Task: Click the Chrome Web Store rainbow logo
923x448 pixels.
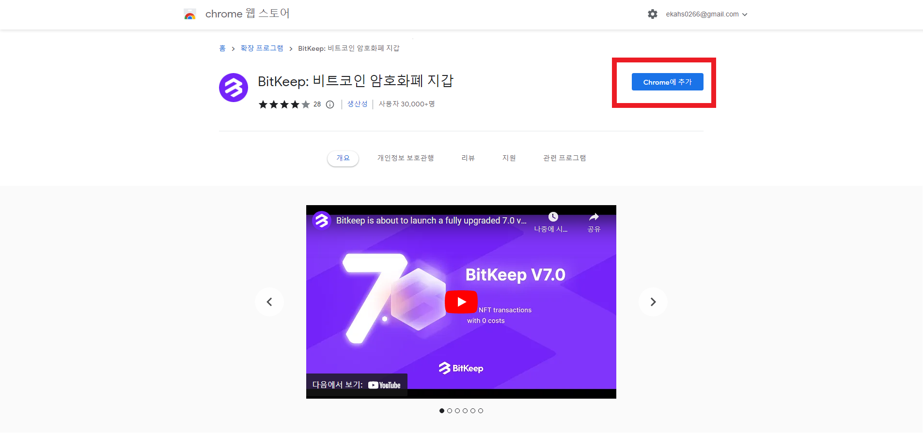Action: [190, 14]
